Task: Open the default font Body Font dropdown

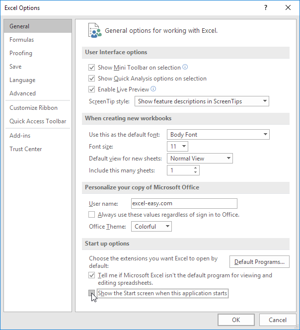Action: point(218,135)
